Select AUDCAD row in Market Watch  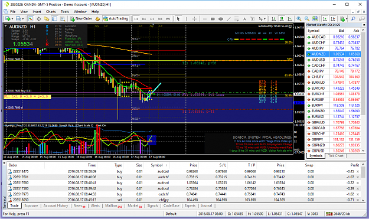pos(334,37)
